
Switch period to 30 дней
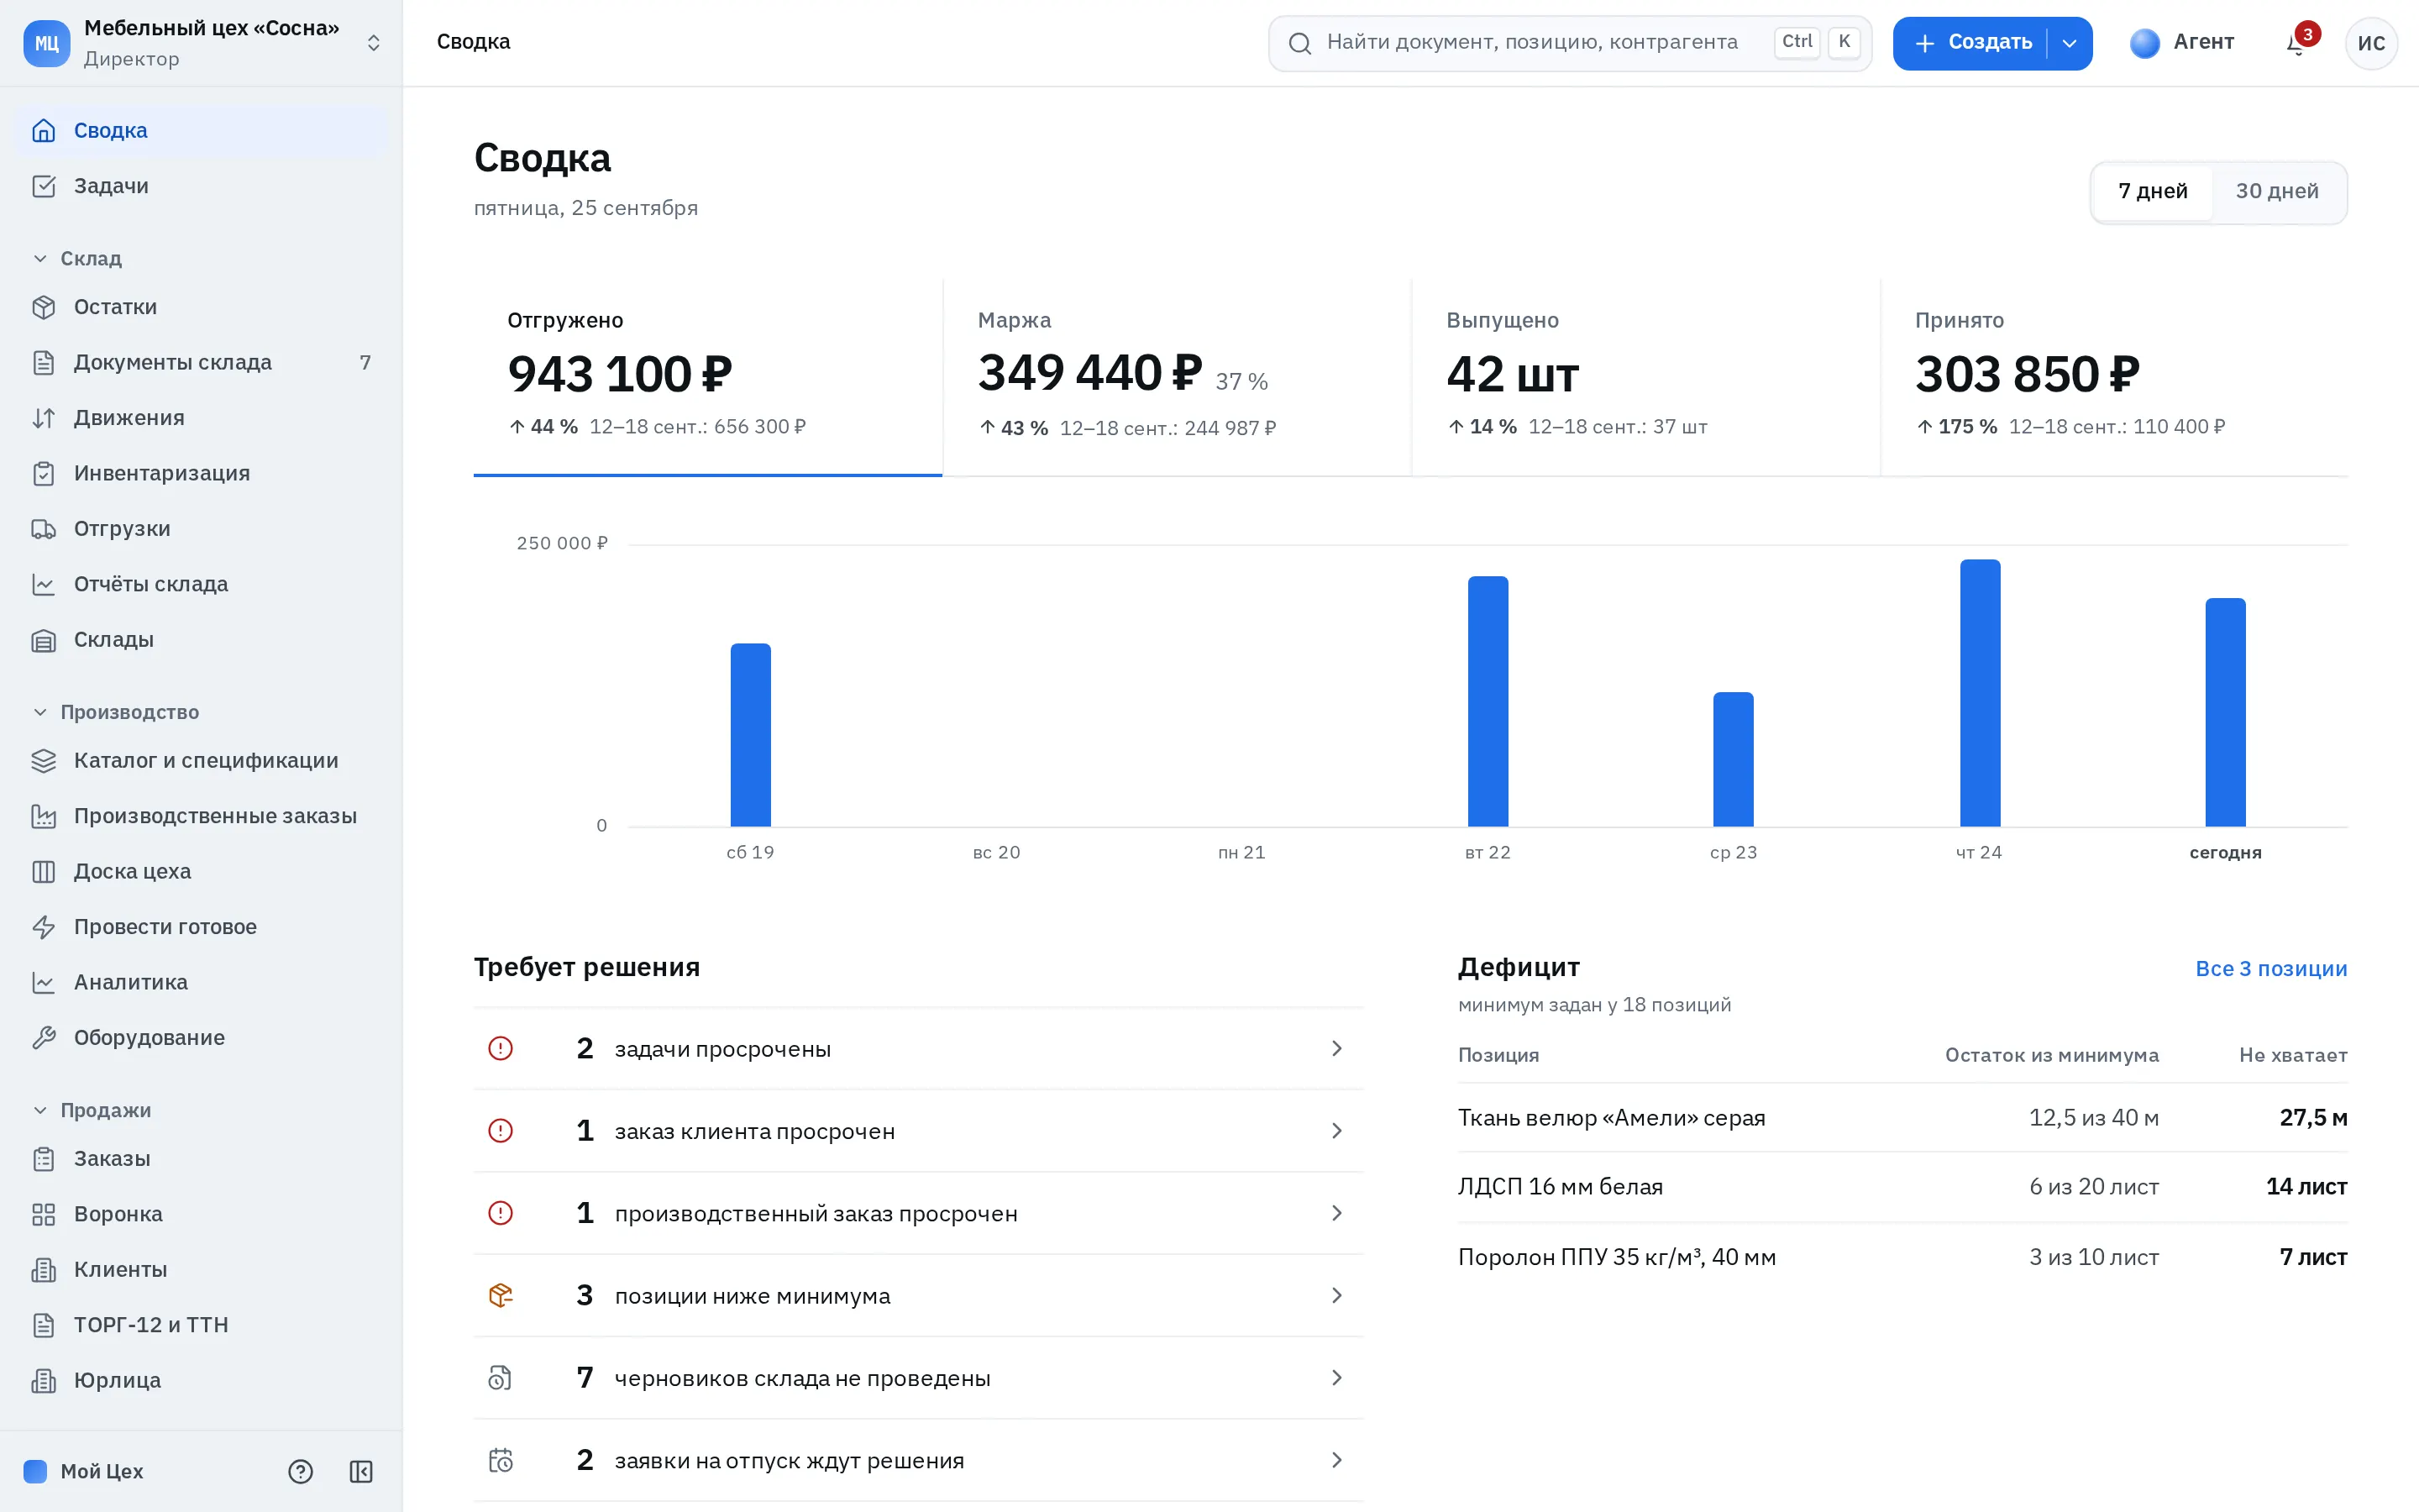[2276, 192]
